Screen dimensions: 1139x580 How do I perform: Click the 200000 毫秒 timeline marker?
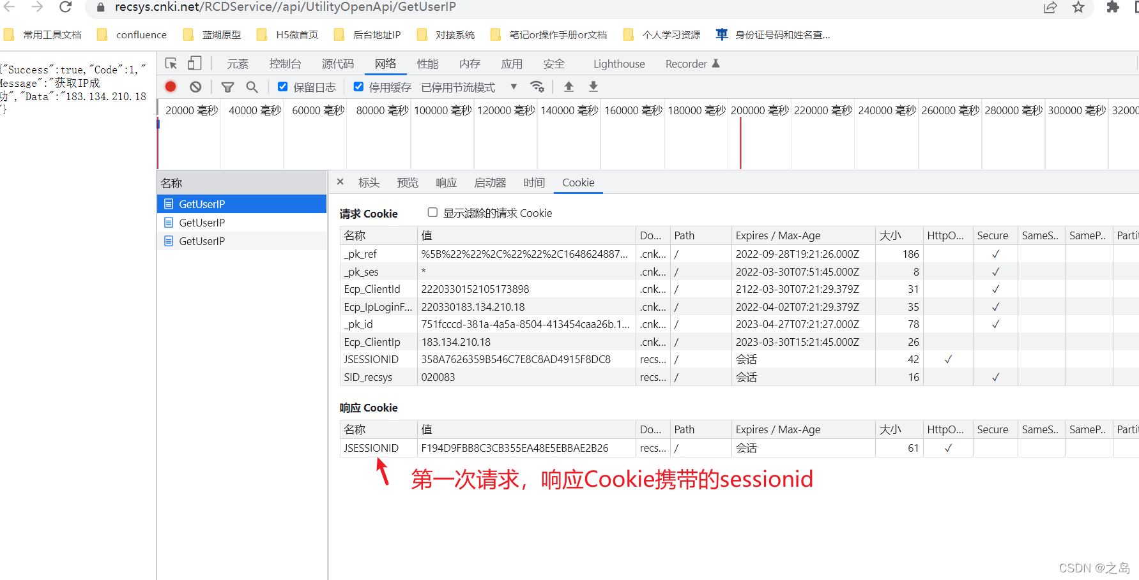coord(760,110)
